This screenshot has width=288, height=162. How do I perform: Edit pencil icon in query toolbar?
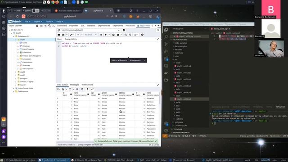(71, 35)
